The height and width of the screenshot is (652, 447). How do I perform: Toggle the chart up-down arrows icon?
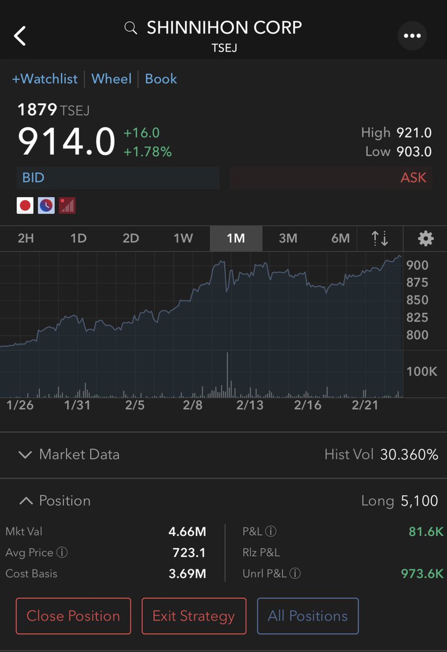click(x=380, y=238)
